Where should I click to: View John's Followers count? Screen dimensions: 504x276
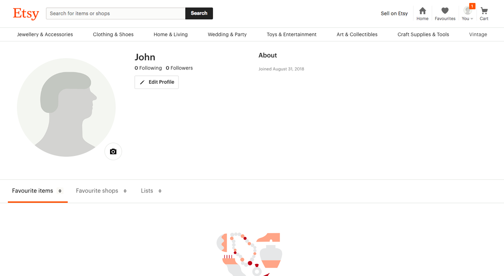click(x=179, y=68)
